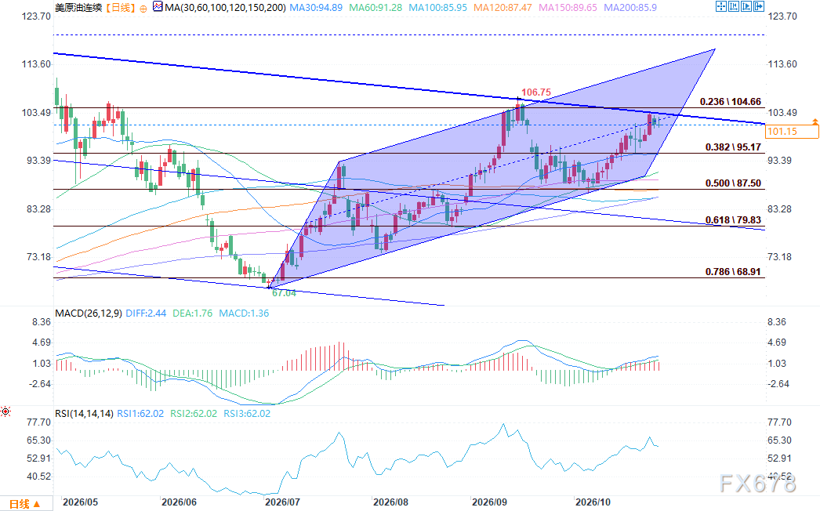Click the 0.786 \ 68.91 Fibonacci label
Viewport: 820px width, 511px height.
[733, 271]
